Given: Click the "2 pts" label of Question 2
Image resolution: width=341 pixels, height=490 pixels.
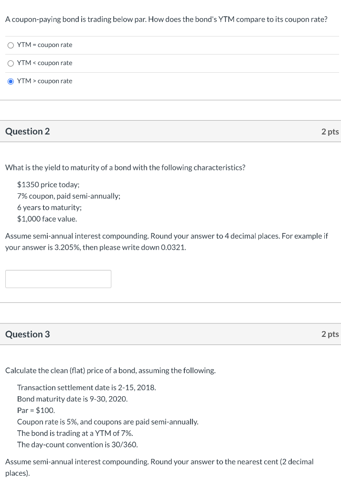Looking at the screenshot, I should [x=330, y=132].
